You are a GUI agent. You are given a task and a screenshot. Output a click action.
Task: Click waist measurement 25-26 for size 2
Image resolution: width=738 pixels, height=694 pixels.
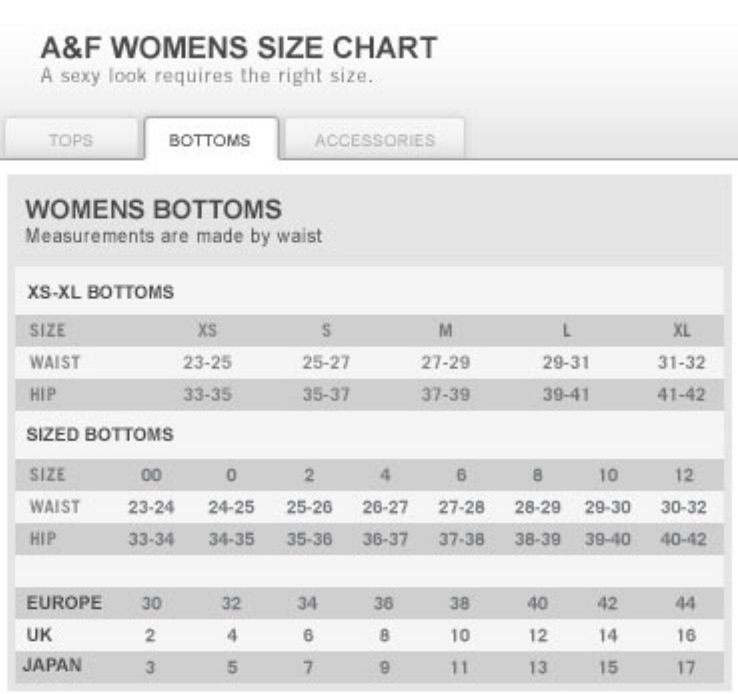[309, 508]
